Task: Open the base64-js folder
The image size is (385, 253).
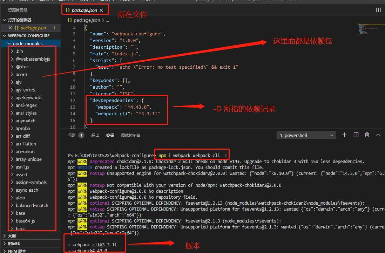Action: pos(25,221)
